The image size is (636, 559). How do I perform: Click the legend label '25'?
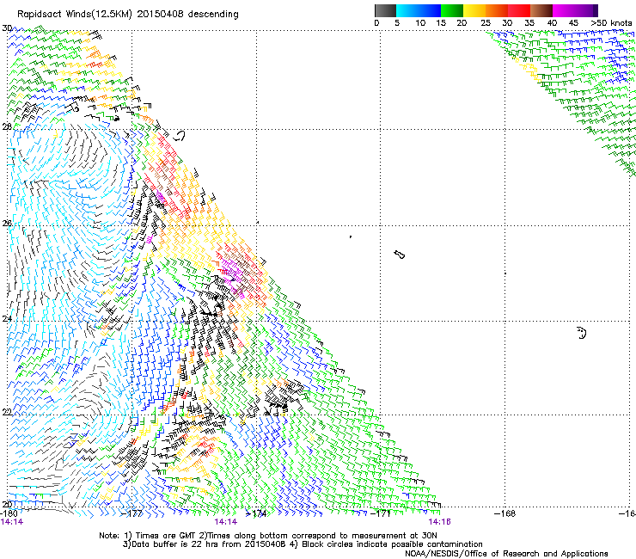(x=486, y=23)
